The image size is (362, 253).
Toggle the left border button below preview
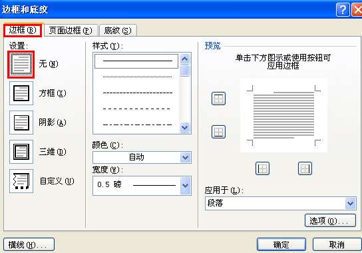tap(262, 168)
